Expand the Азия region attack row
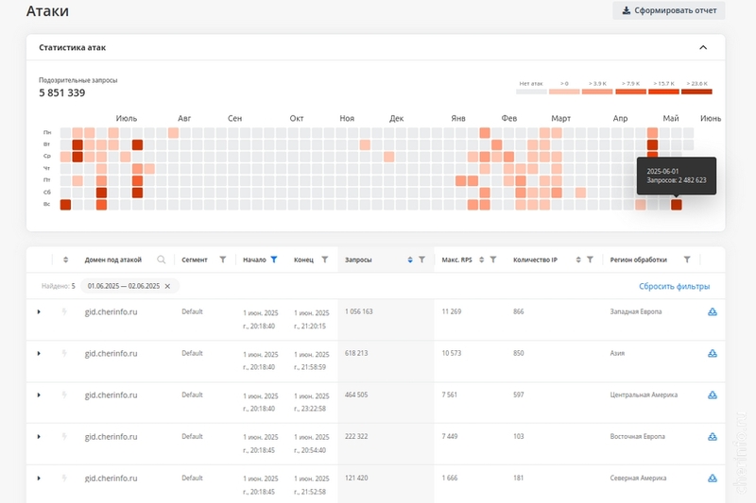This screenshot has height=503, width=756. 39,353
